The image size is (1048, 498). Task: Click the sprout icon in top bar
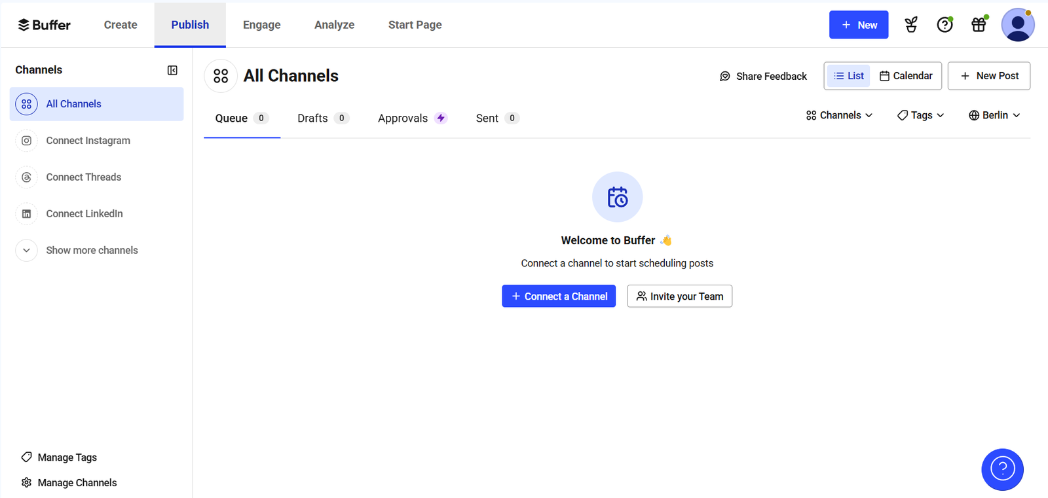[x=910, y=25]
